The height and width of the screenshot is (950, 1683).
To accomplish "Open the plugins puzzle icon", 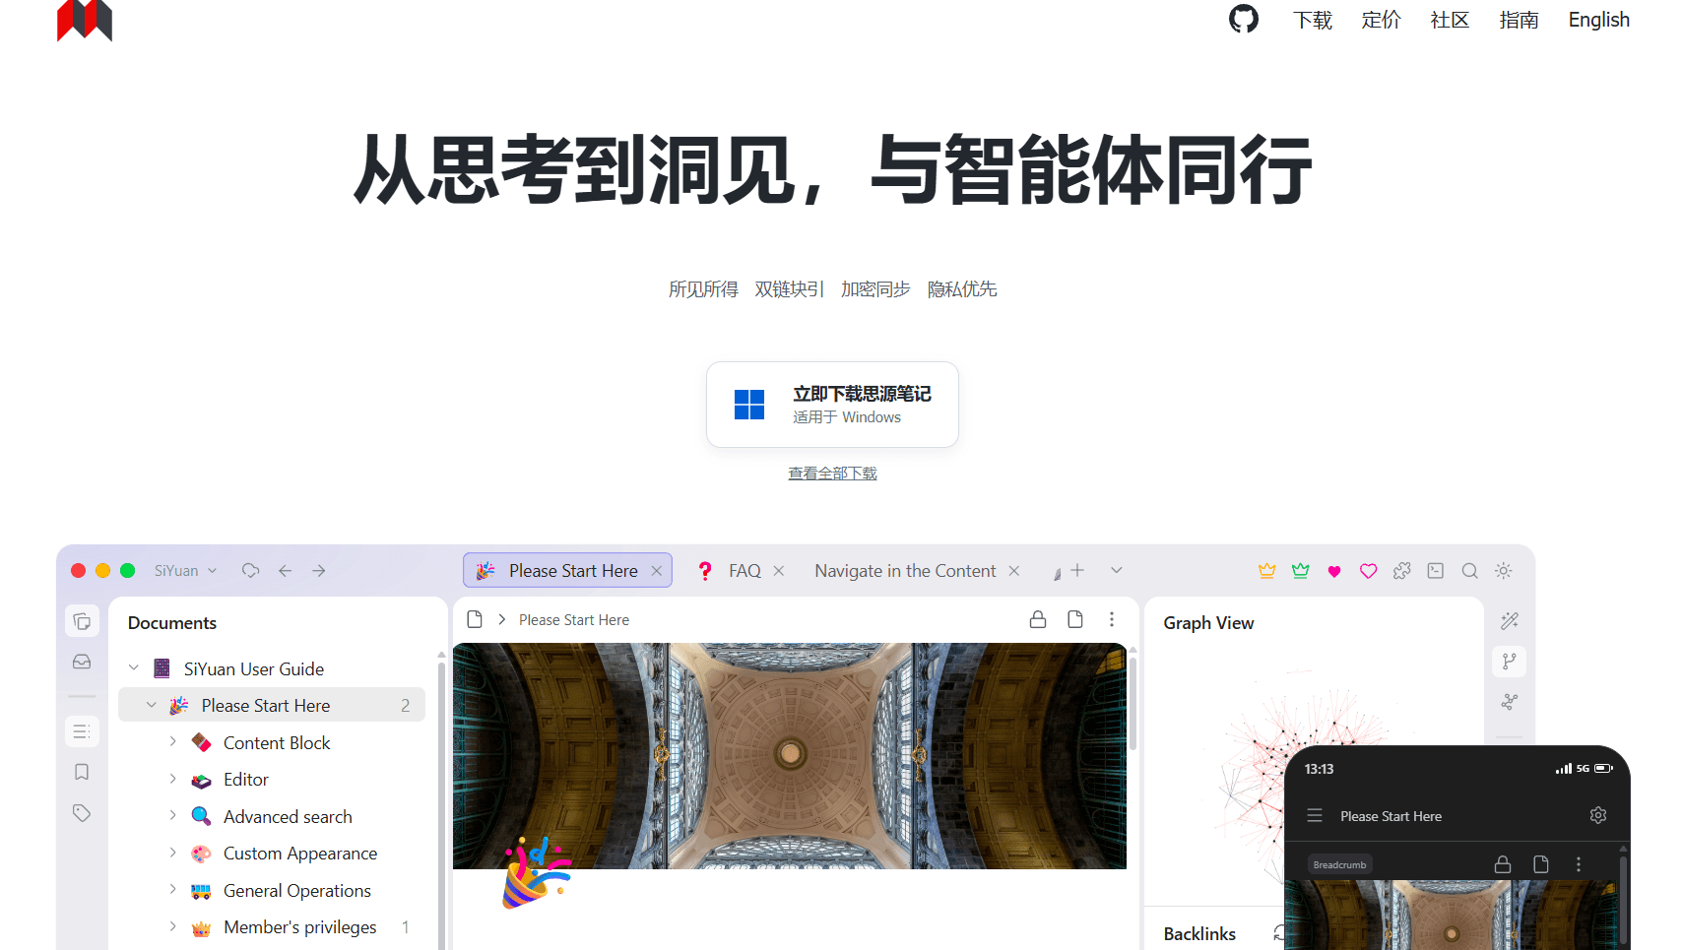I will click(1402, 571).
